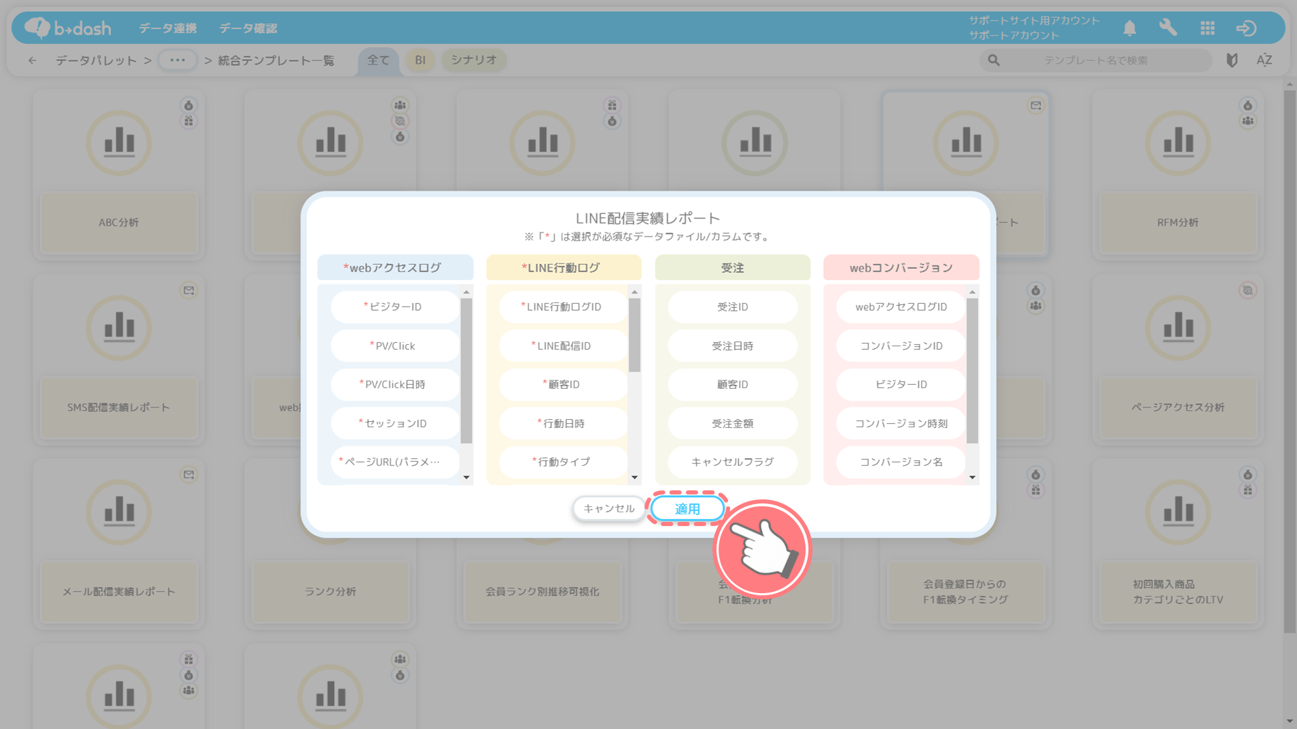The width and height of the screenshot is (1297, 729).
Task: Click the 適用 button
Action: (x=687, y=509)
